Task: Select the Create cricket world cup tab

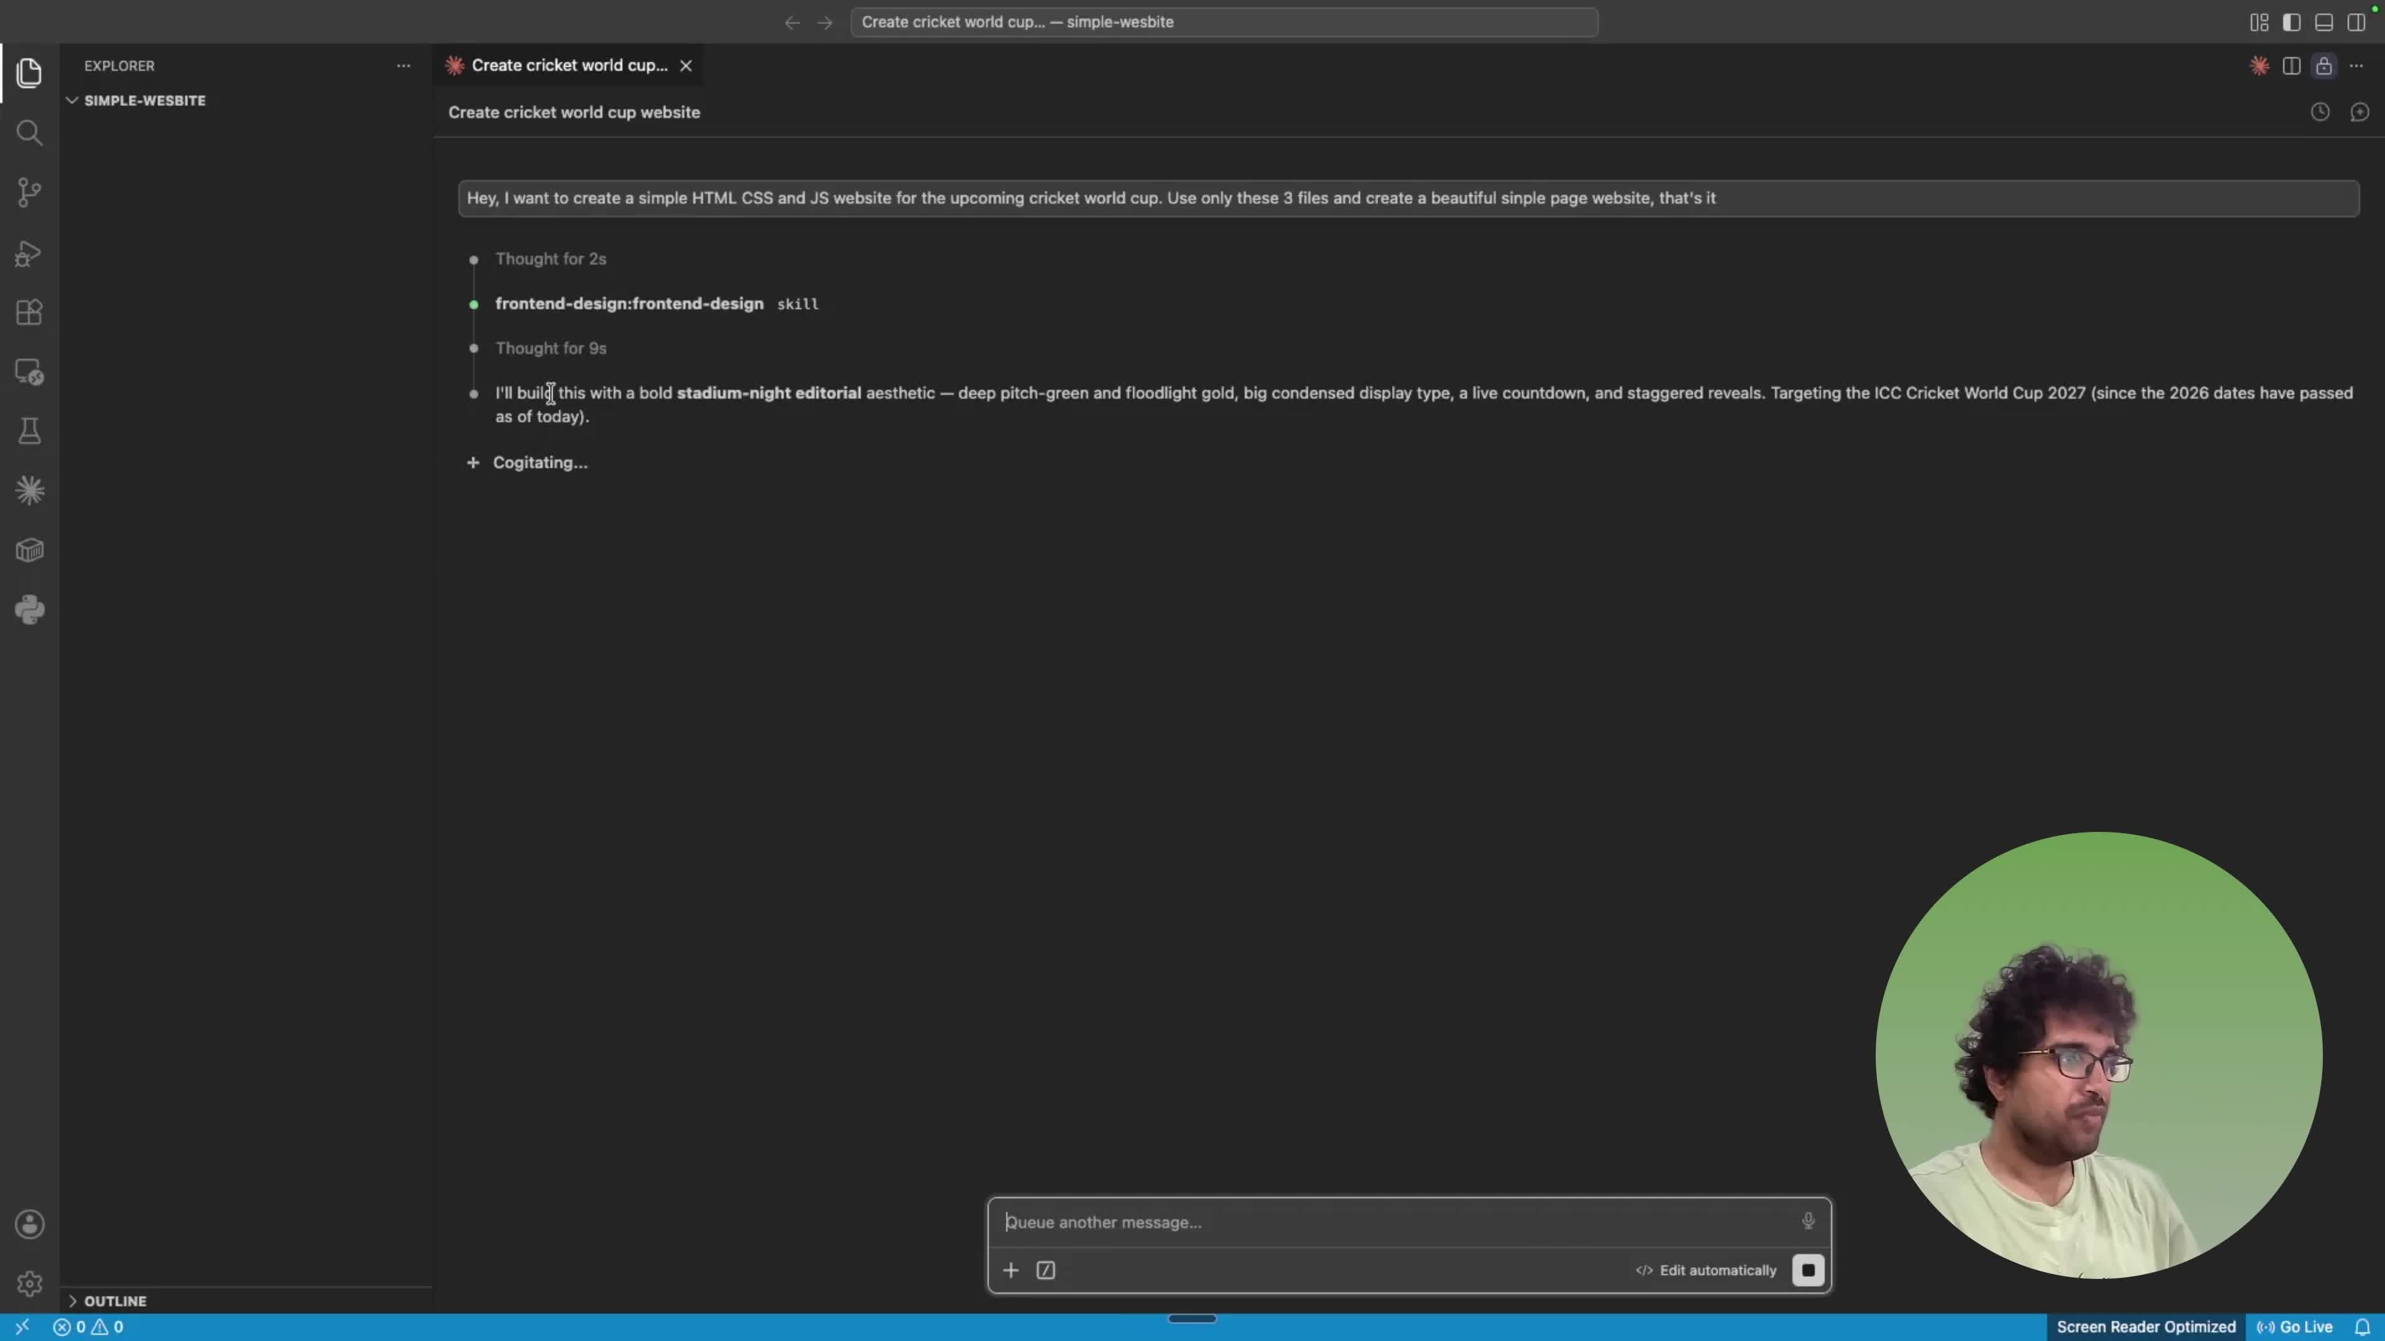Action: pyautogui.click(x=568, y=65)
